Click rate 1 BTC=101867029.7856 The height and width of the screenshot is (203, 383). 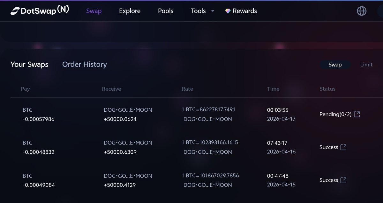point(210,175)
